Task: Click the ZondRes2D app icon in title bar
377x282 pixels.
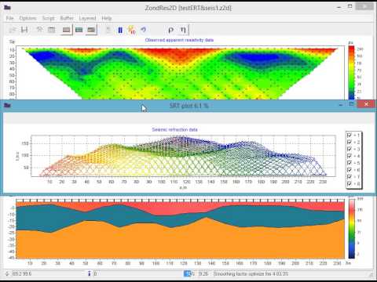Action: coord(7,7)
